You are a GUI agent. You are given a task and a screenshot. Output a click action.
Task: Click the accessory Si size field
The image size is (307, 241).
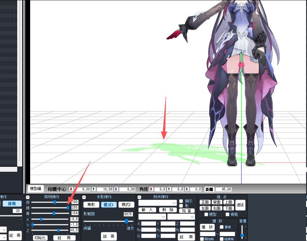(148, 236)
